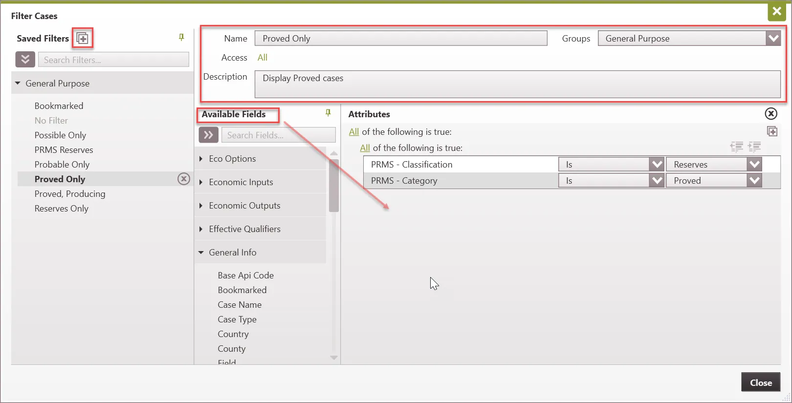This screenshot has width=792, height=403.
Task: Open the Proved value dropdown
Action: (x=754, y=181)
